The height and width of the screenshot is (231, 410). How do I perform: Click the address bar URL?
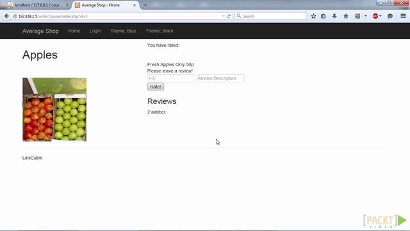(53, 16)
